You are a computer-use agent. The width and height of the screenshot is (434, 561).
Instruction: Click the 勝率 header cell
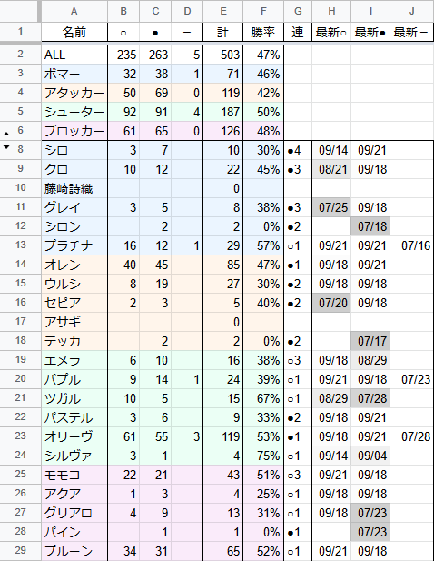[263, 33]
